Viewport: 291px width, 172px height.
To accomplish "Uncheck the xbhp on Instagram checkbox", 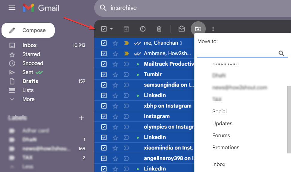I will click(x=104, y=106).
